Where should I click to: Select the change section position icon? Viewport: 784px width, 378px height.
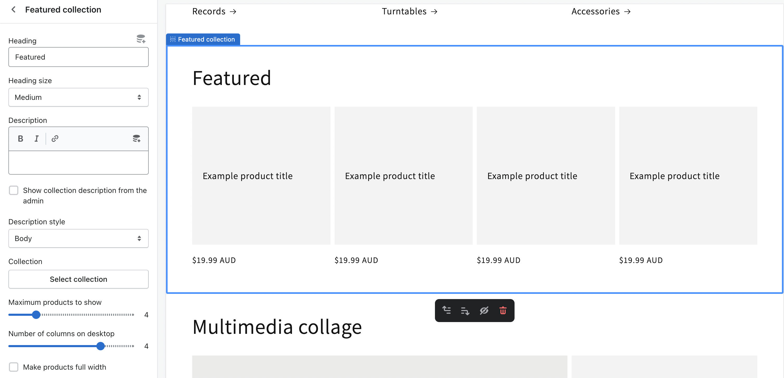(x=447, y=310)
